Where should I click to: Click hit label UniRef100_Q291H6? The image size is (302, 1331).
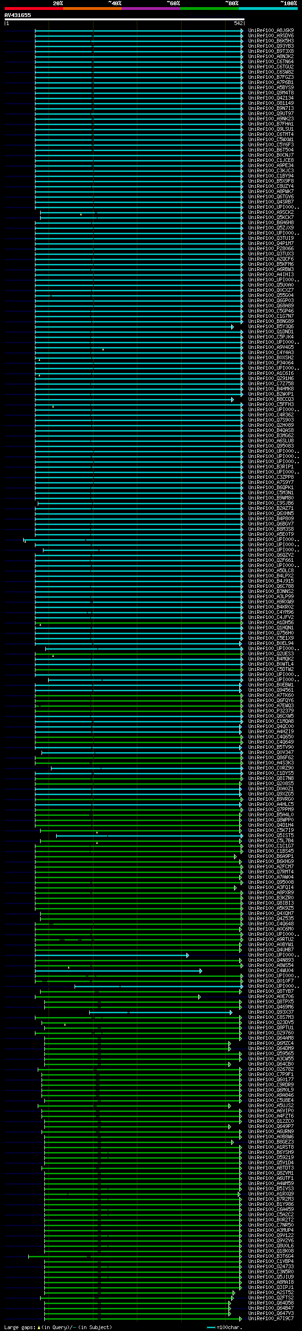271,379
